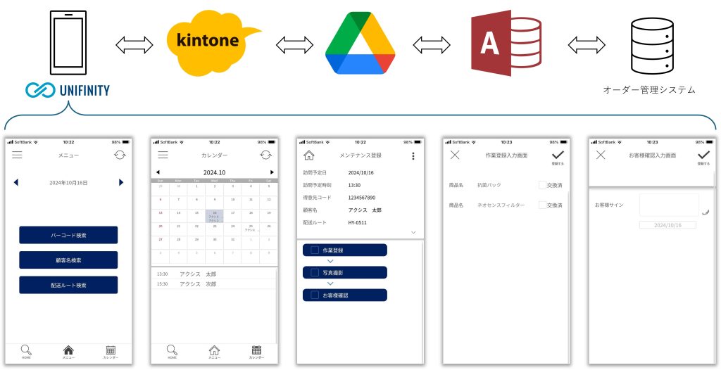Viewport: 721px width, 370px height.
Task: Open three-dot menu on メンテナンス登録 screen
Action: pos(413,156)
